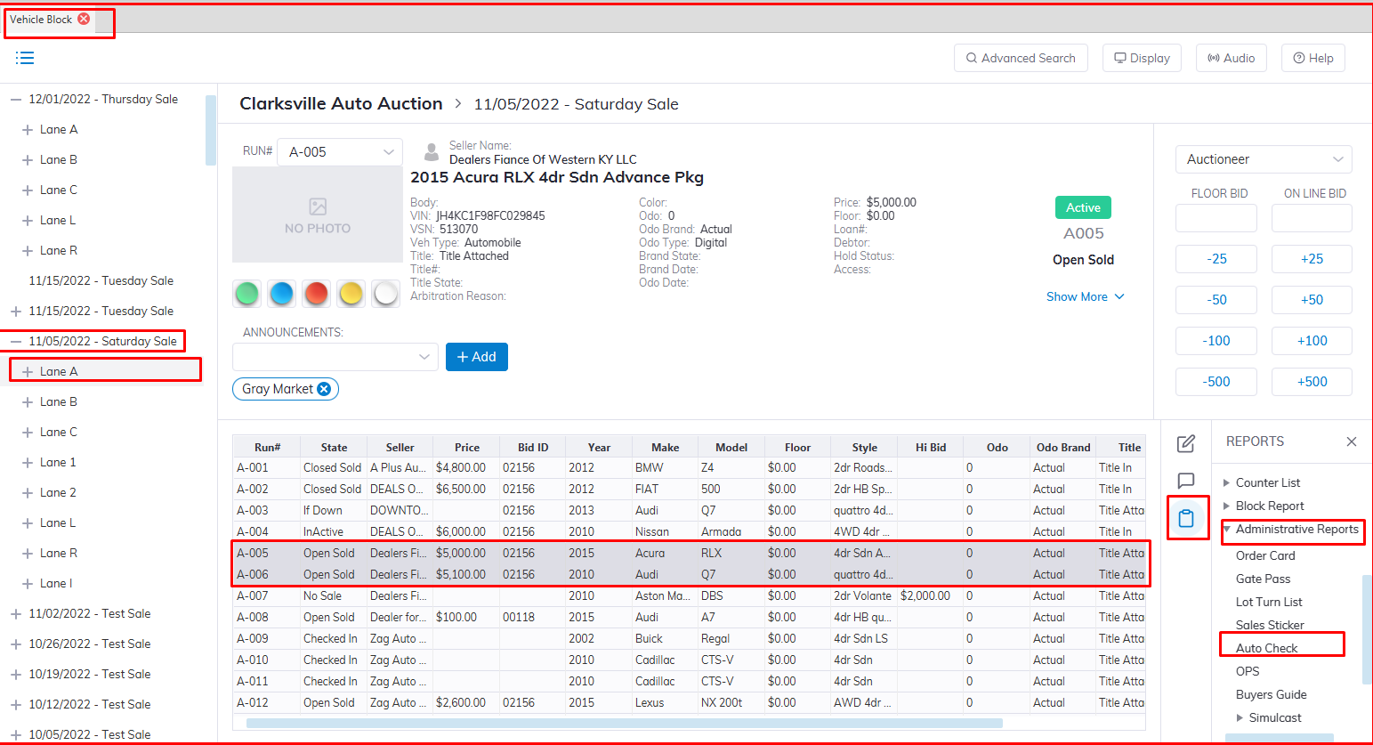This screenshot has width=1373, height=745.
Task: Open the comments speech bubble icon
Action: click(1186, 481)
